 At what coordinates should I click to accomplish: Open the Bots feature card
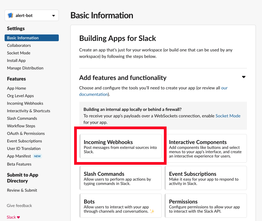point(121,206)
